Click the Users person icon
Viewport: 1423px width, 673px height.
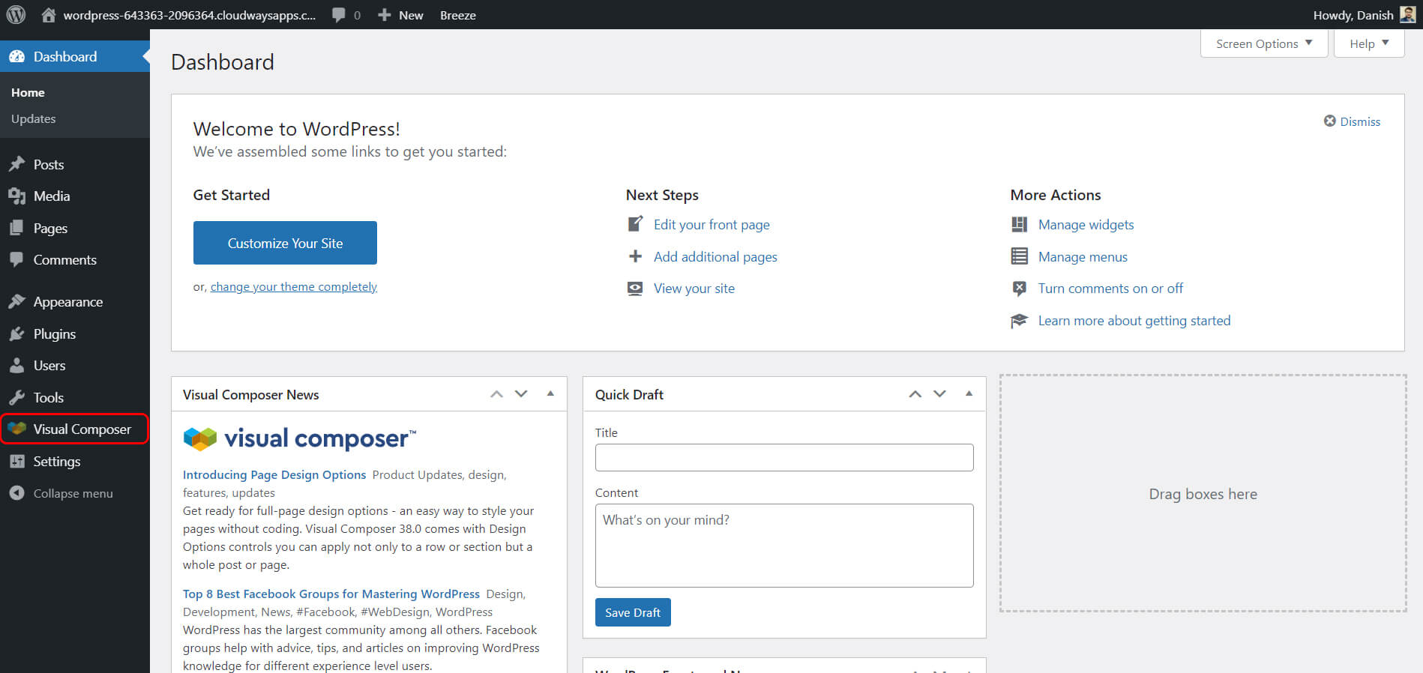16,365
